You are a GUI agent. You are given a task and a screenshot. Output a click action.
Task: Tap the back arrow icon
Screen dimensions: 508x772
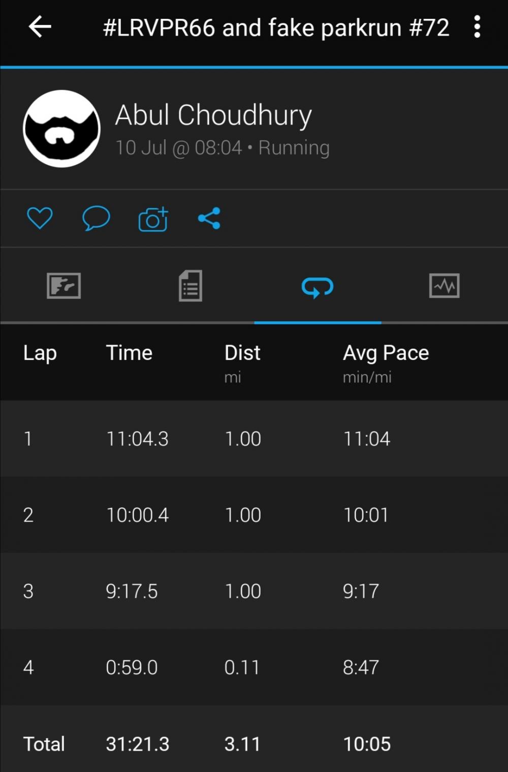(x=40, y=26)
